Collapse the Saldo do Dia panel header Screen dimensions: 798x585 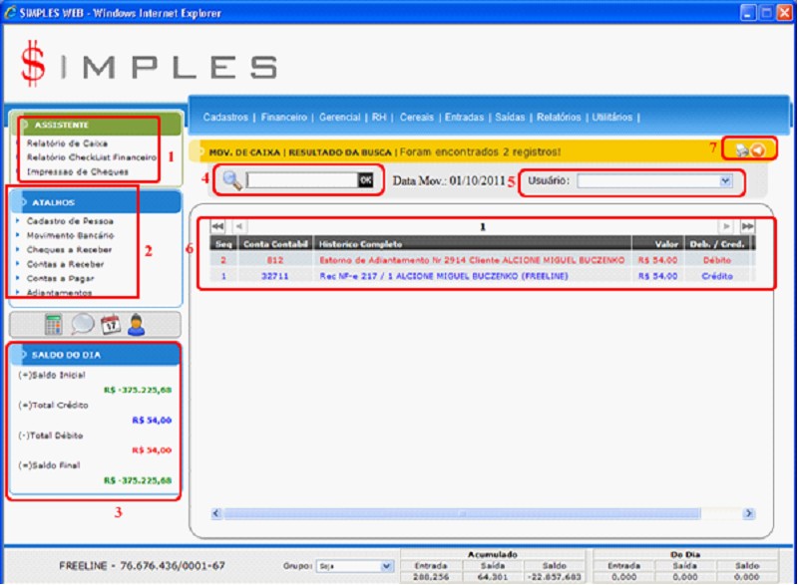coord(96,355)
